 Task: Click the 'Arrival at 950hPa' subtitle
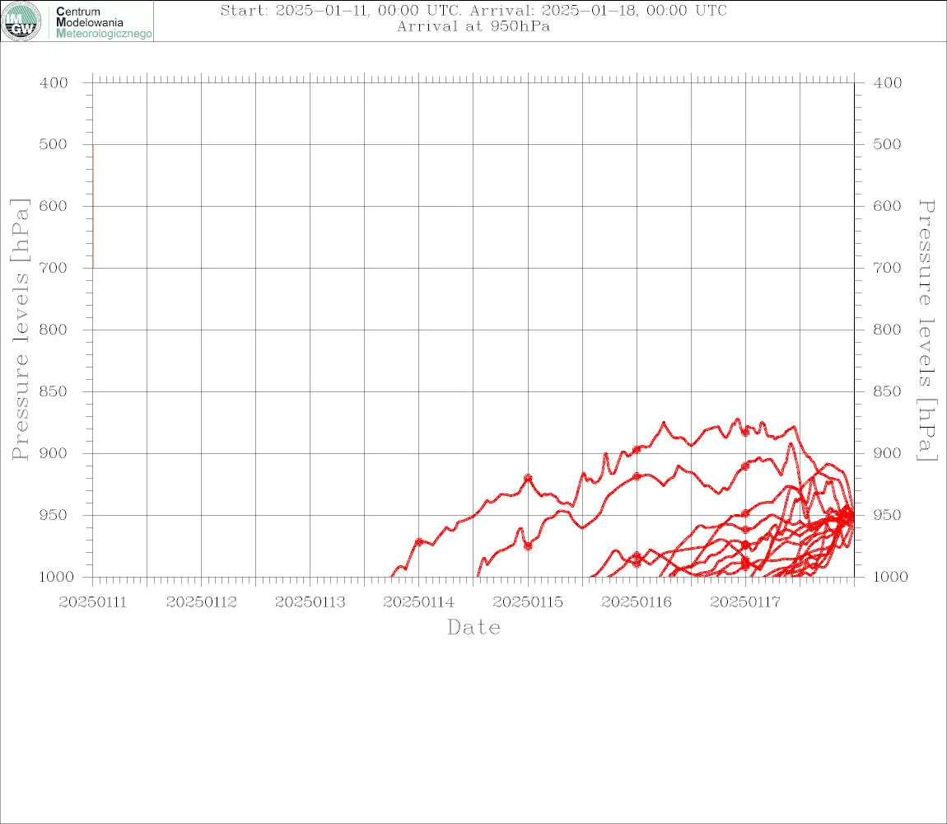pyautogui.click(x=473, y=26)
